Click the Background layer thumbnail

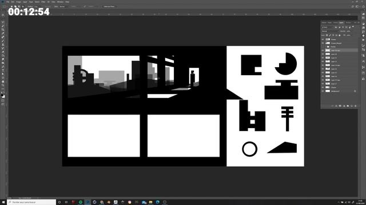click(x=328, y=91)
